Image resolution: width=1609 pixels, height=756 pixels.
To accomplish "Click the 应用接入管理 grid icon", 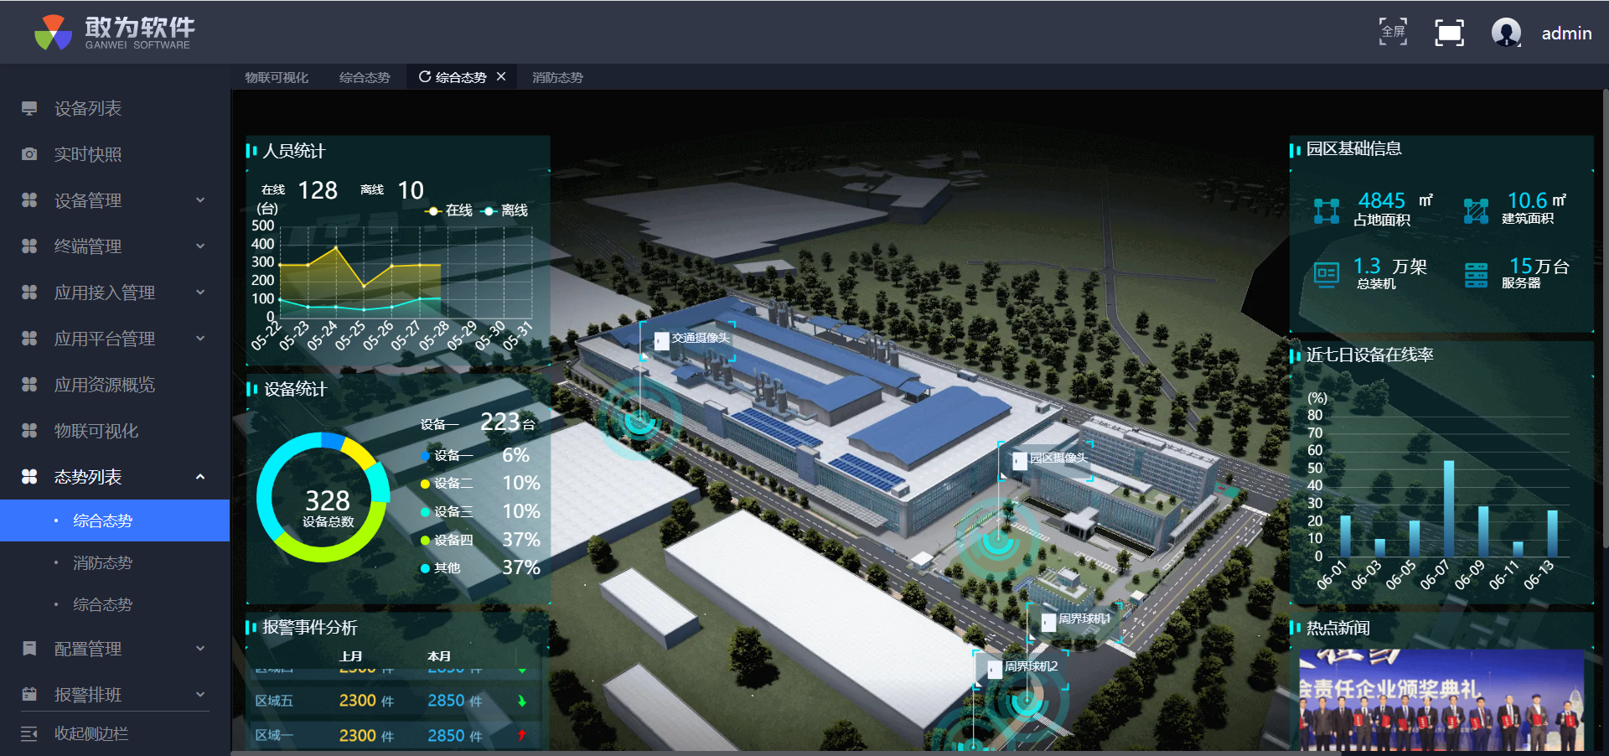I will (29, 293).
